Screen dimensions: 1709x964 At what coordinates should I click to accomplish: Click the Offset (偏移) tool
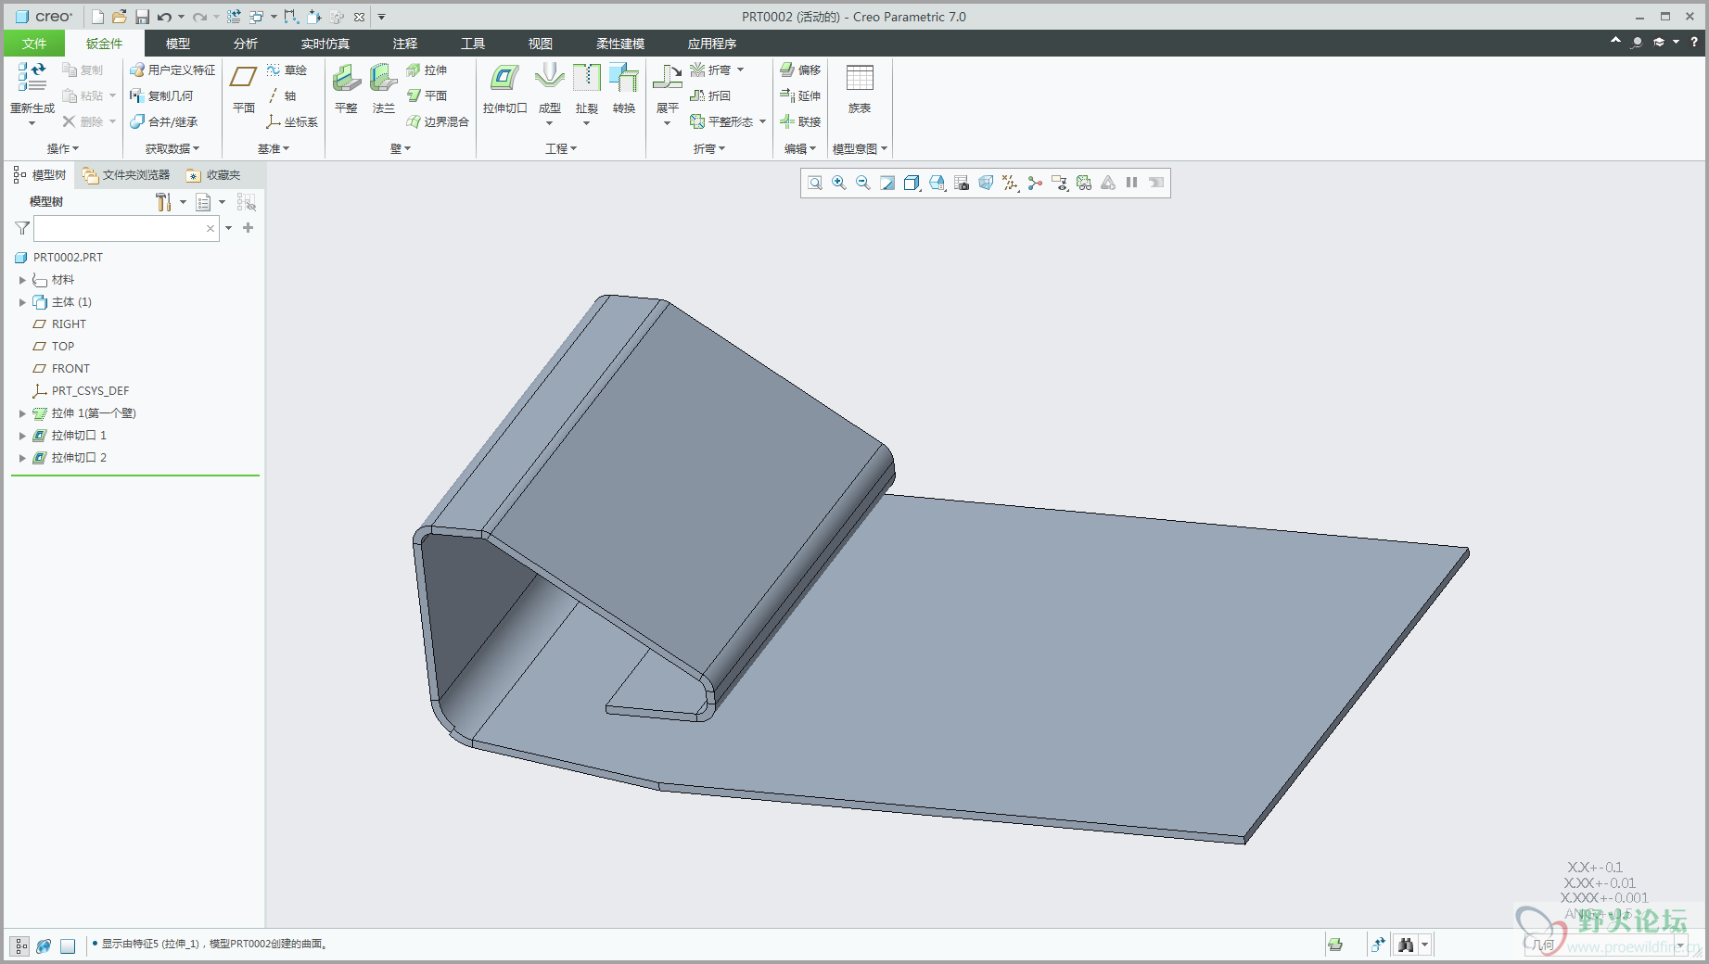coord(800,70)
